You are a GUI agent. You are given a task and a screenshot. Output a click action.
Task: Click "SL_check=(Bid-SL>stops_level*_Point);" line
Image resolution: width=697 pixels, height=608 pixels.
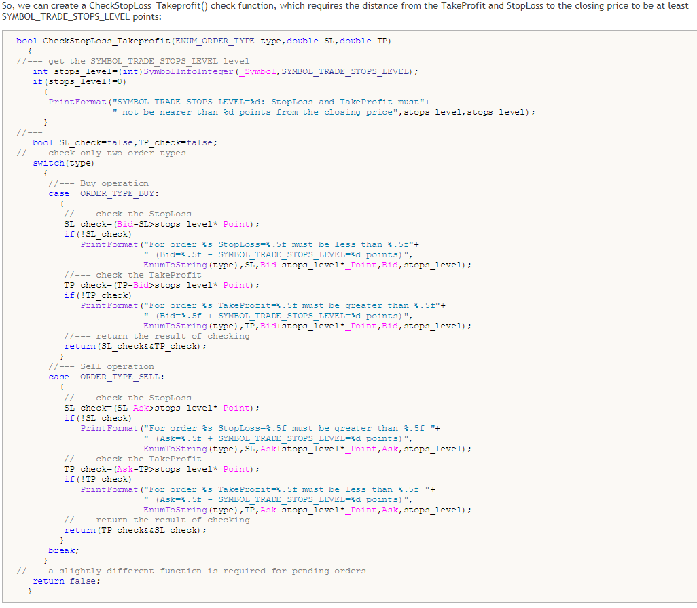pyautogui.click(x=162, y=225)
